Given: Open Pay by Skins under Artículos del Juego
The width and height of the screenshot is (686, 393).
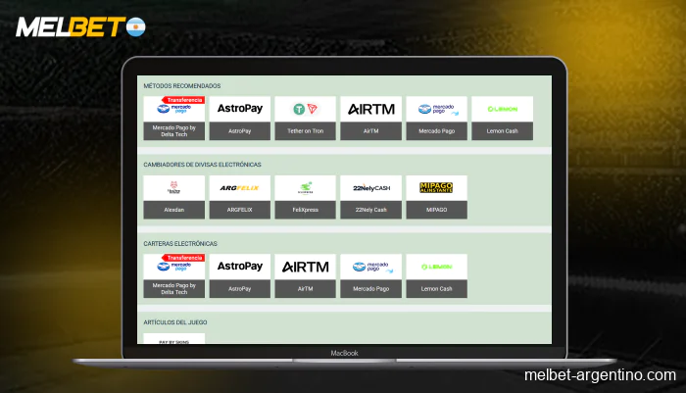Looking at the screenshot, I should click(x=174, y=338).
